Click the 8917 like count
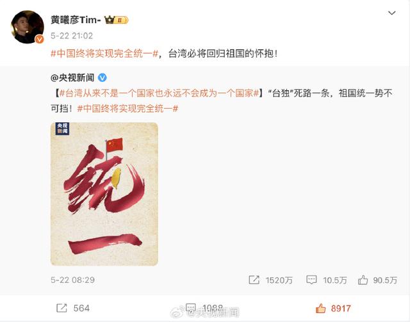This screenshot has width=410, height=322. [341, 309]
